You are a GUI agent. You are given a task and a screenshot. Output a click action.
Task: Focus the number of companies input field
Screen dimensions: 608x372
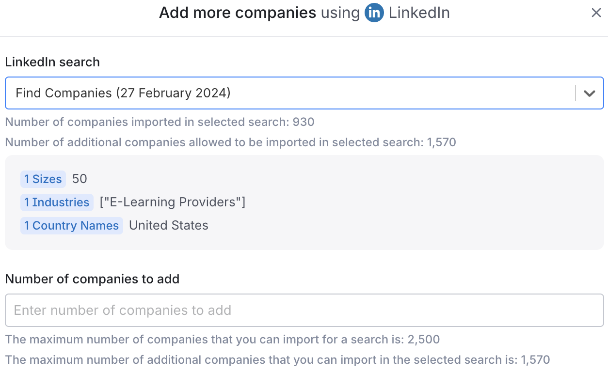point(304,310)
